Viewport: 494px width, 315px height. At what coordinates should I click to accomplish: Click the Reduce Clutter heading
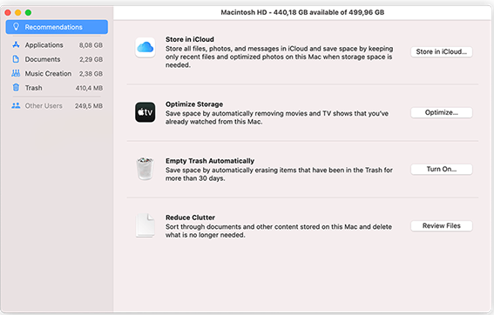[x=190, y=218]
